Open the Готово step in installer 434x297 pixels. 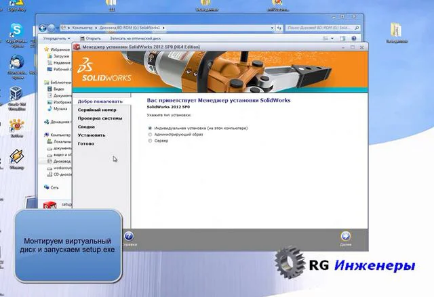(x=86, y=143)
